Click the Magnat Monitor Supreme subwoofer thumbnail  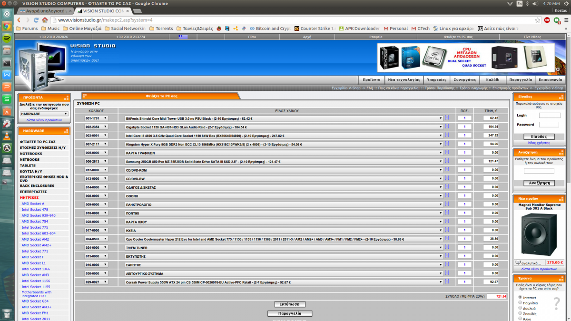540,234
